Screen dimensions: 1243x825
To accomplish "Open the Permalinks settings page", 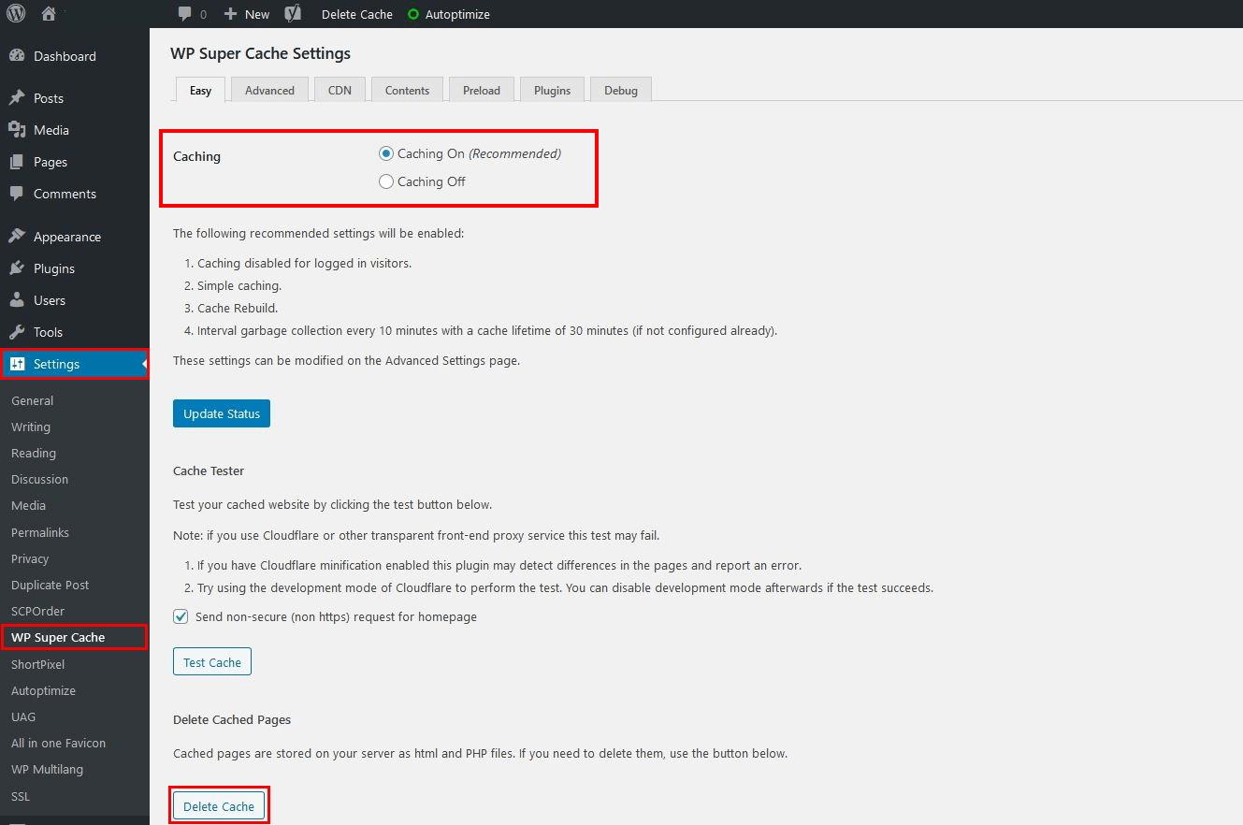I will 39,532.
